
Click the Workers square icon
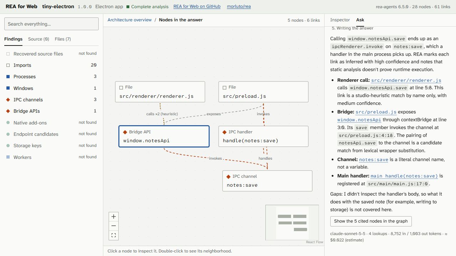point(8,157)
